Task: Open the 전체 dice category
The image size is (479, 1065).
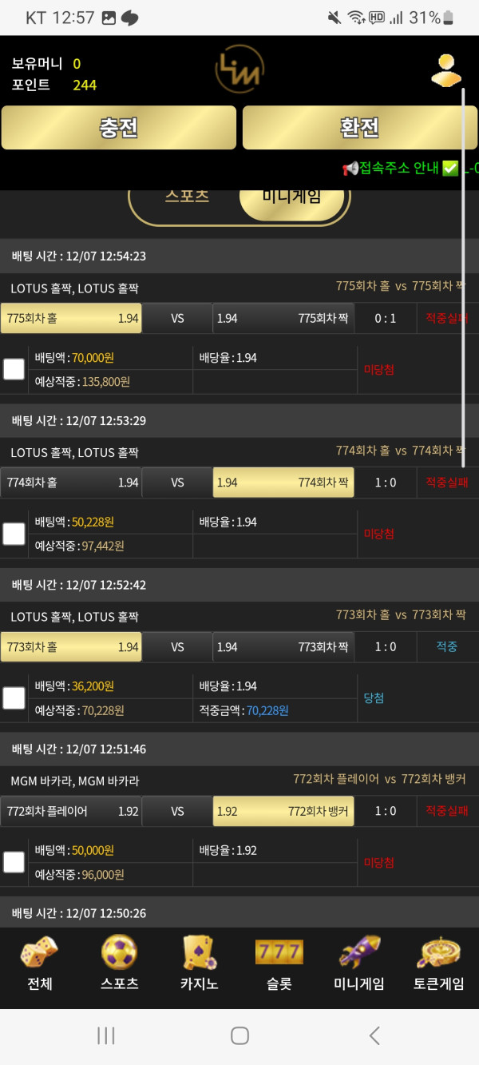Action: [x=39, y=964]
